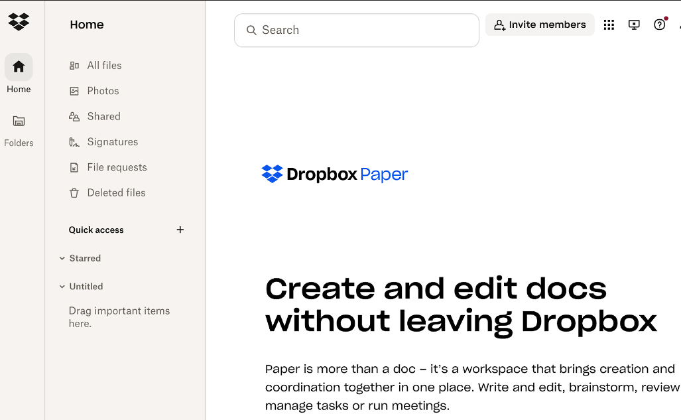Click the Folders label in left rail

19,143
